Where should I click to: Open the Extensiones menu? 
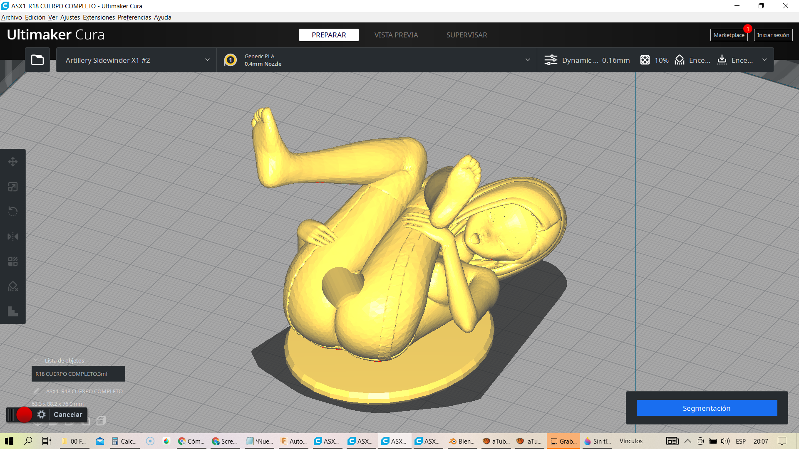pyautogui.click(x=99, y=17)
